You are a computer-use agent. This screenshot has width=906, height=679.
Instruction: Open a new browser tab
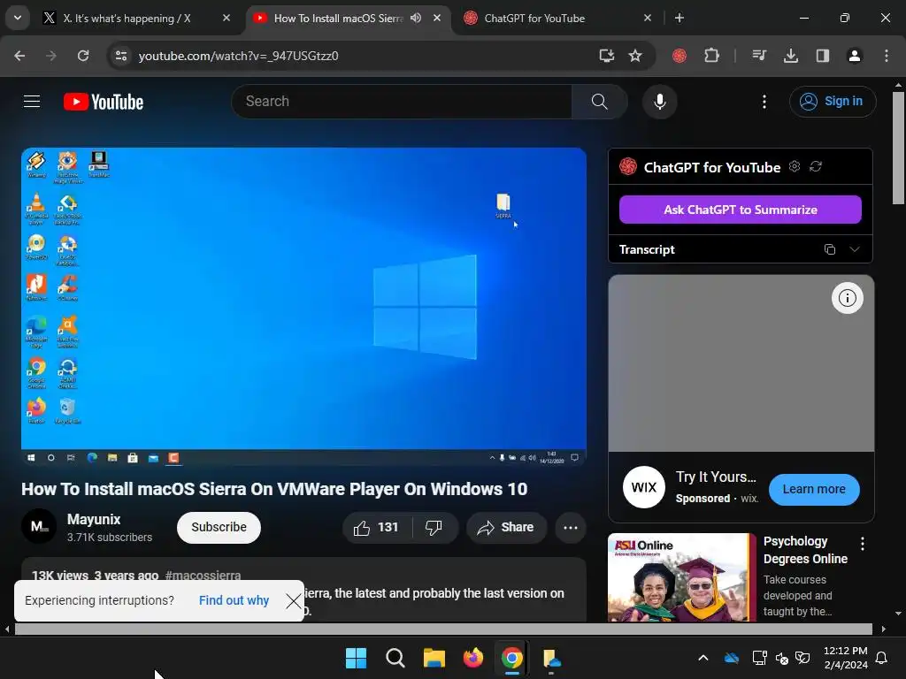(679, 18)
